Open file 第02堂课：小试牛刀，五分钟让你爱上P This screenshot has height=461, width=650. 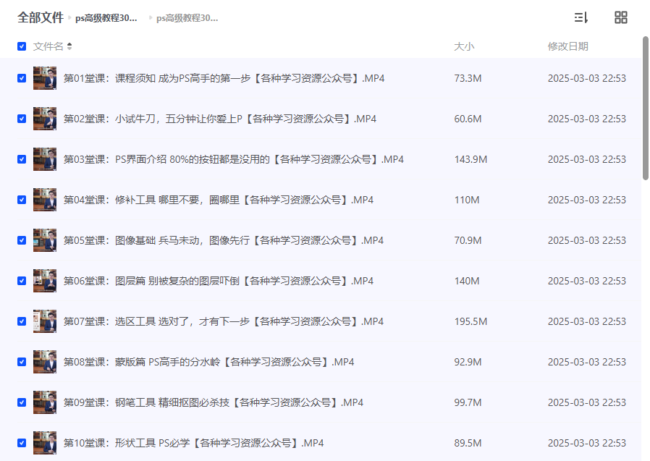(220, 119)
